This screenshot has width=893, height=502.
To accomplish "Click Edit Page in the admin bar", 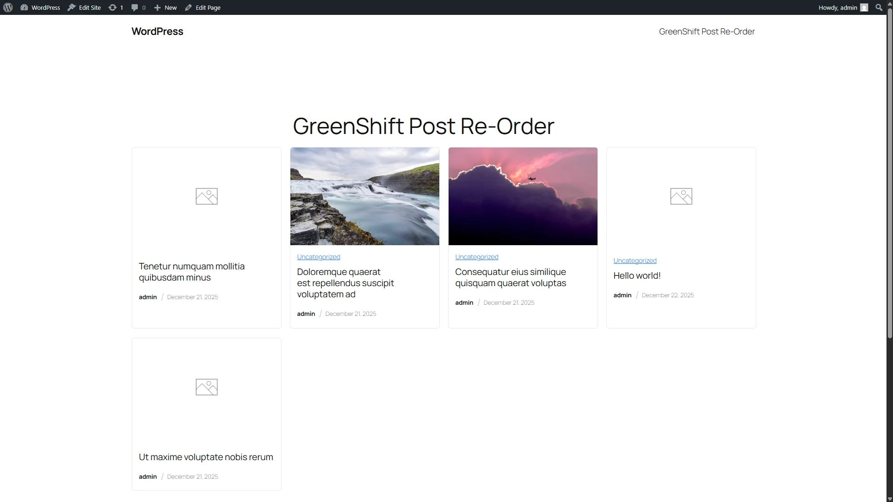I will point(203,7).
